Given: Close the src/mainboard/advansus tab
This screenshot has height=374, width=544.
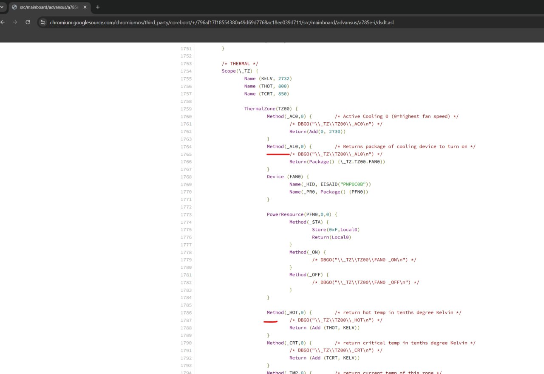Looking at the screenshot, I should 85,7.
